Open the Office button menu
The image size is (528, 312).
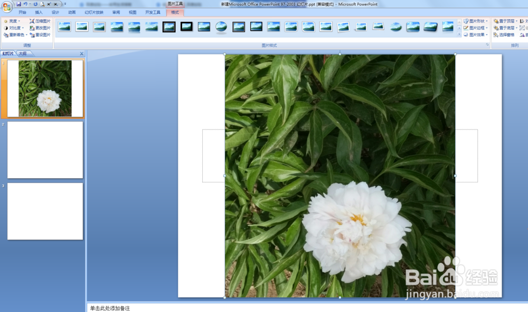6,6
